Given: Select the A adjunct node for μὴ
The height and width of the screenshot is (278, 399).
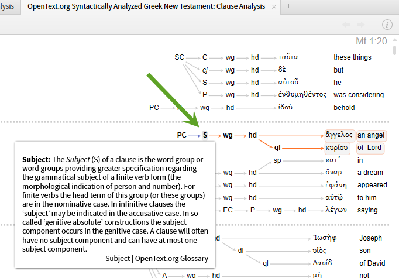Looking at the screenshot, I should (164, 275).
